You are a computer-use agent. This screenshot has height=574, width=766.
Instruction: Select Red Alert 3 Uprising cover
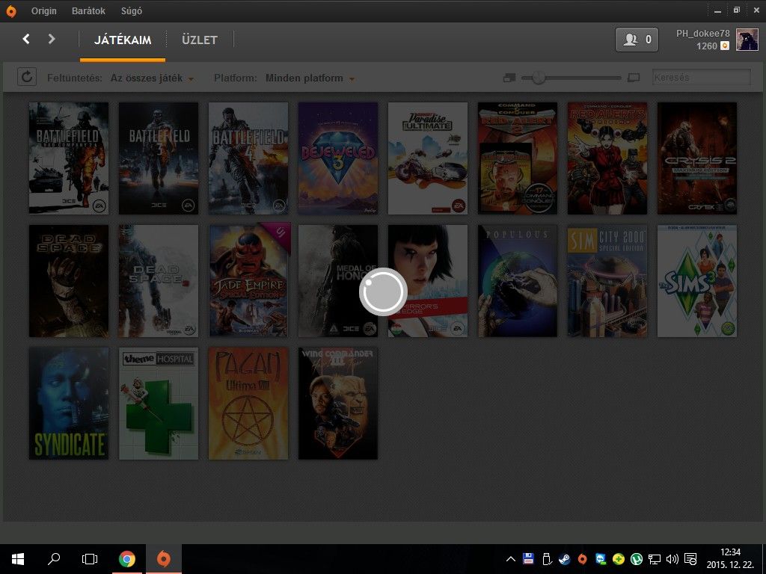(607, 158)
